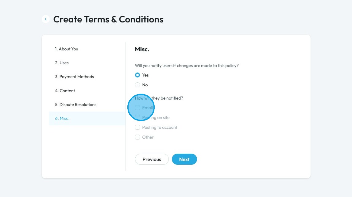352x197 pixels.
Task: Click the Create Terms & Conditions heading
Action: point(108,19)
